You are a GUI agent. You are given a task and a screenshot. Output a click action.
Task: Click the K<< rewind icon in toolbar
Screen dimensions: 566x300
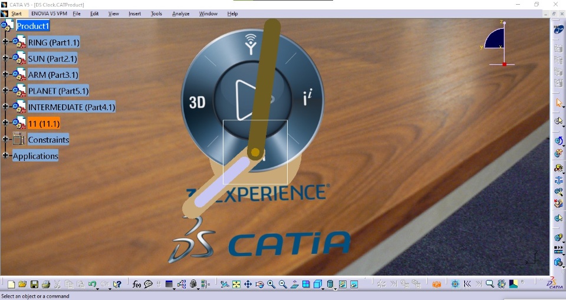click(x=467, y=284)
